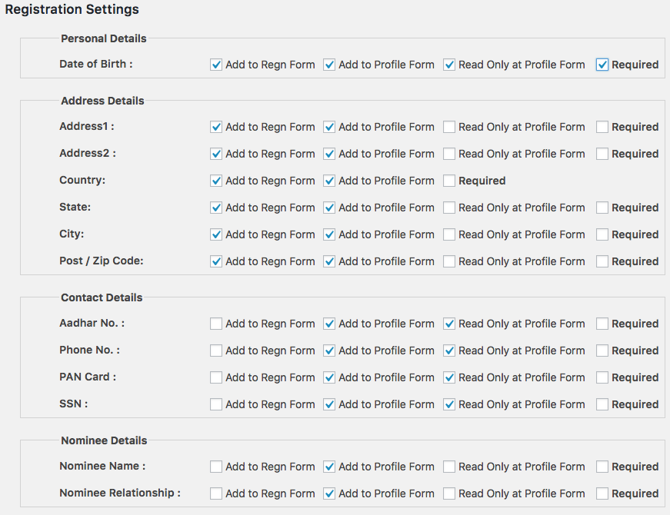This screenshot has height=515, width=670.
Task: Uncheck Add to Regn Form for State
Action: pyautogui.click(x=216, y=208)
